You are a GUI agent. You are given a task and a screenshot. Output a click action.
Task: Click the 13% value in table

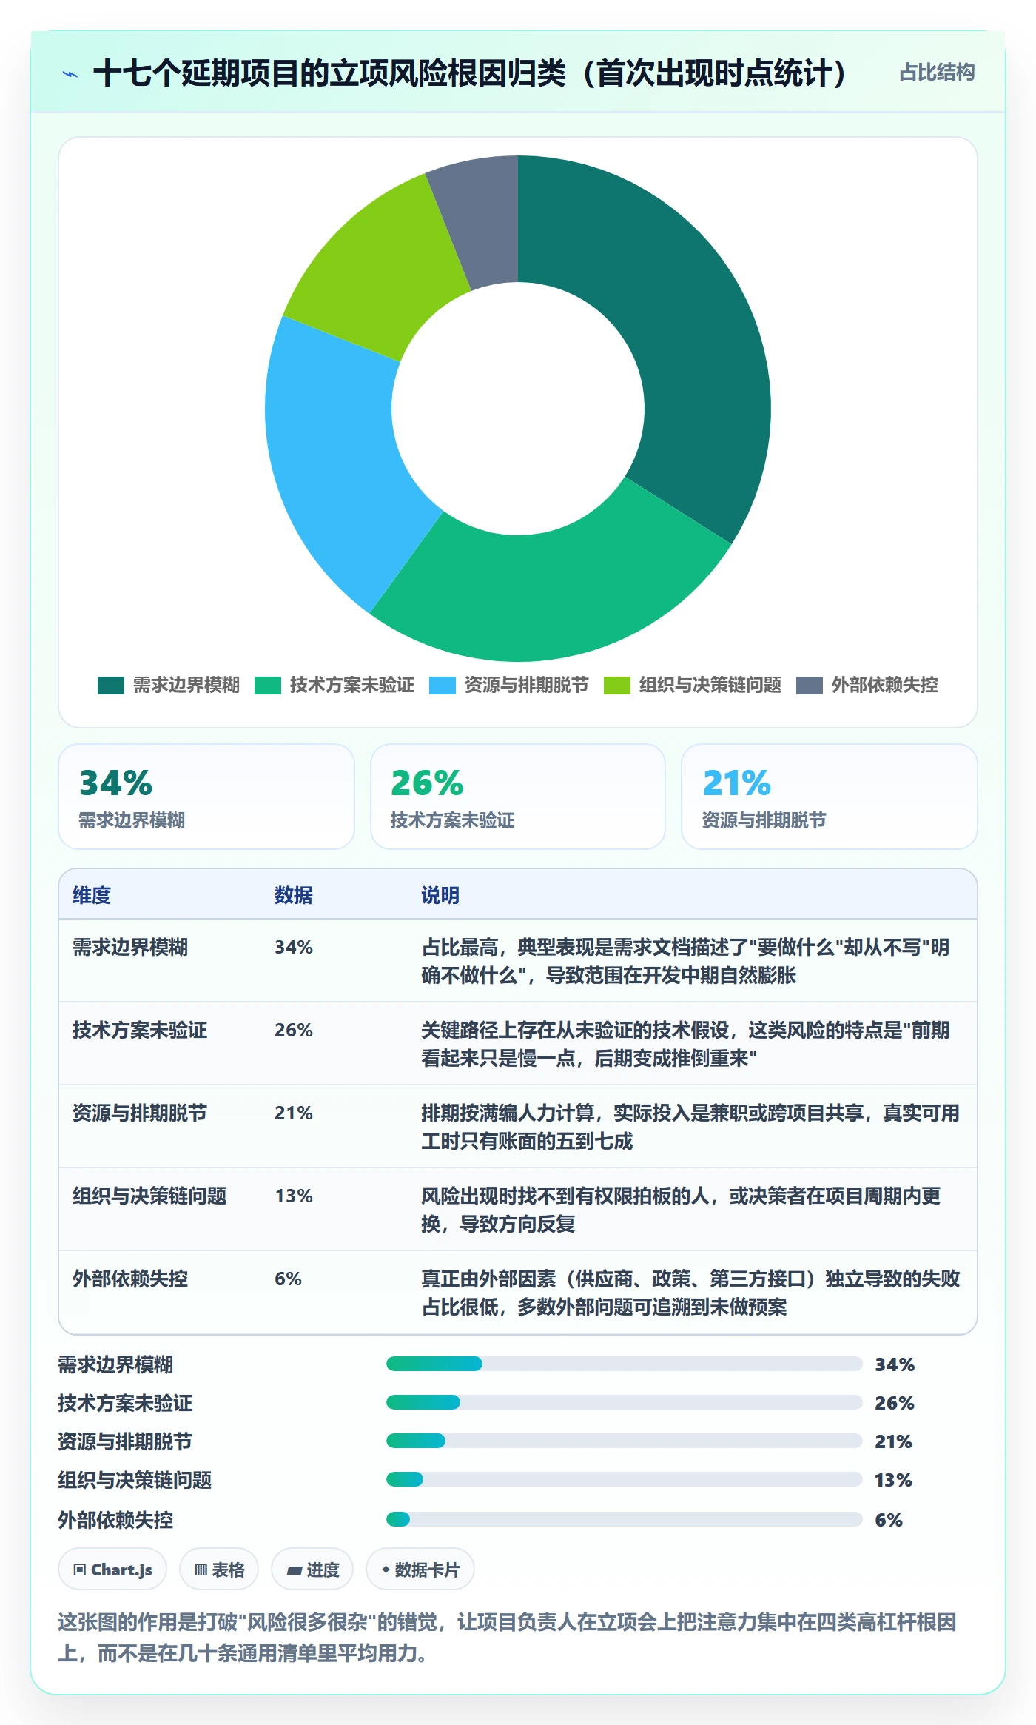coord(294,1196)
